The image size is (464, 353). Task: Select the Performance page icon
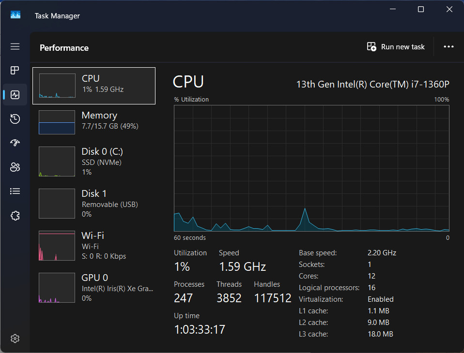coord(15,94)
